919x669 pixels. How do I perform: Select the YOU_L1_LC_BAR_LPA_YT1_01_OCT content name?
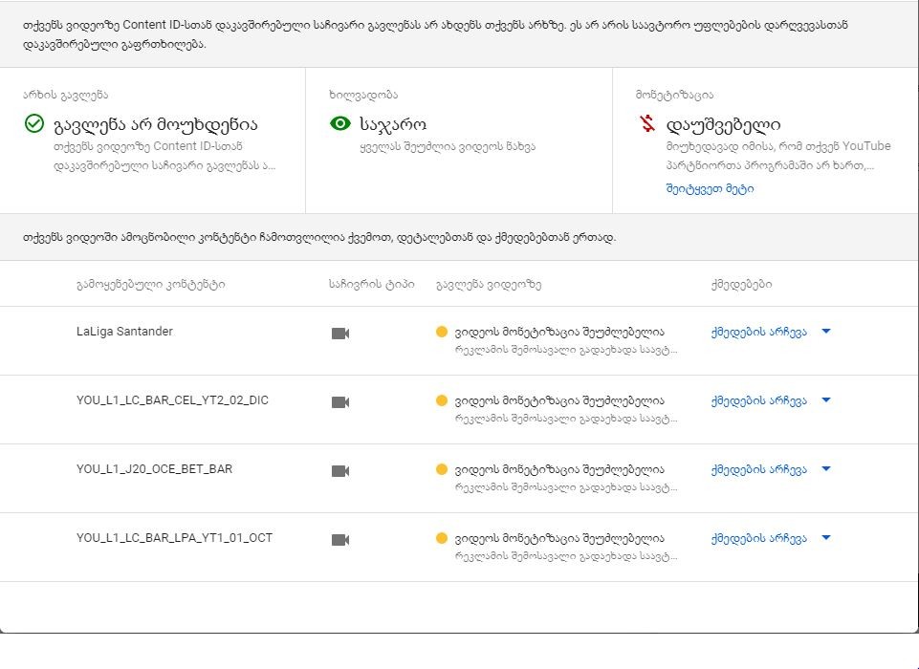click(174, 538)
